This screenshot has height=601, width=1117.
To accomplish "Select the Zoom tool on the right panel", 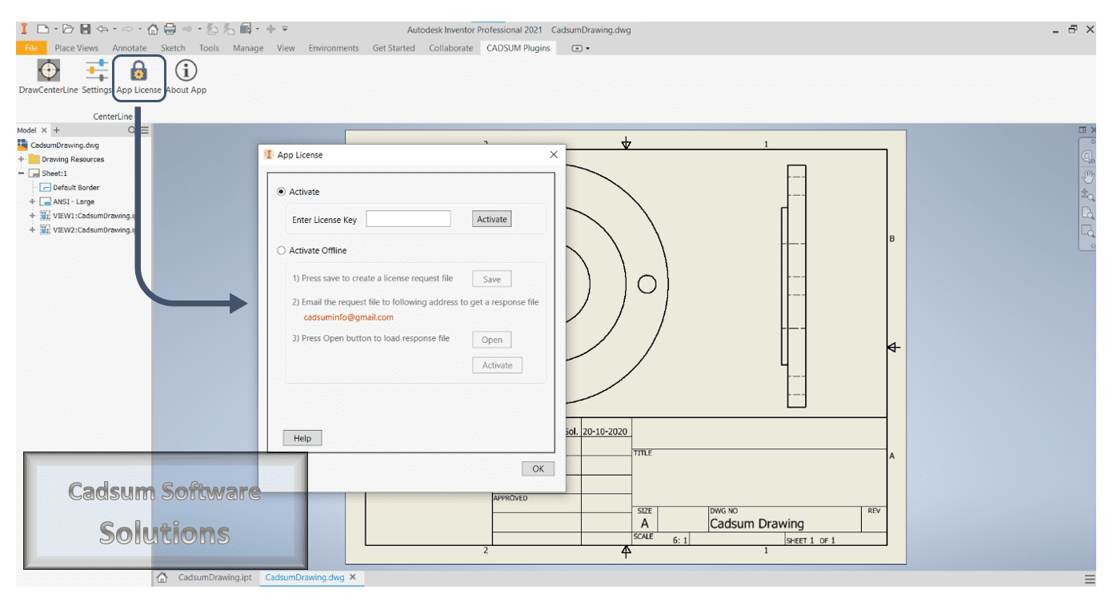I will coord(1087,193).
